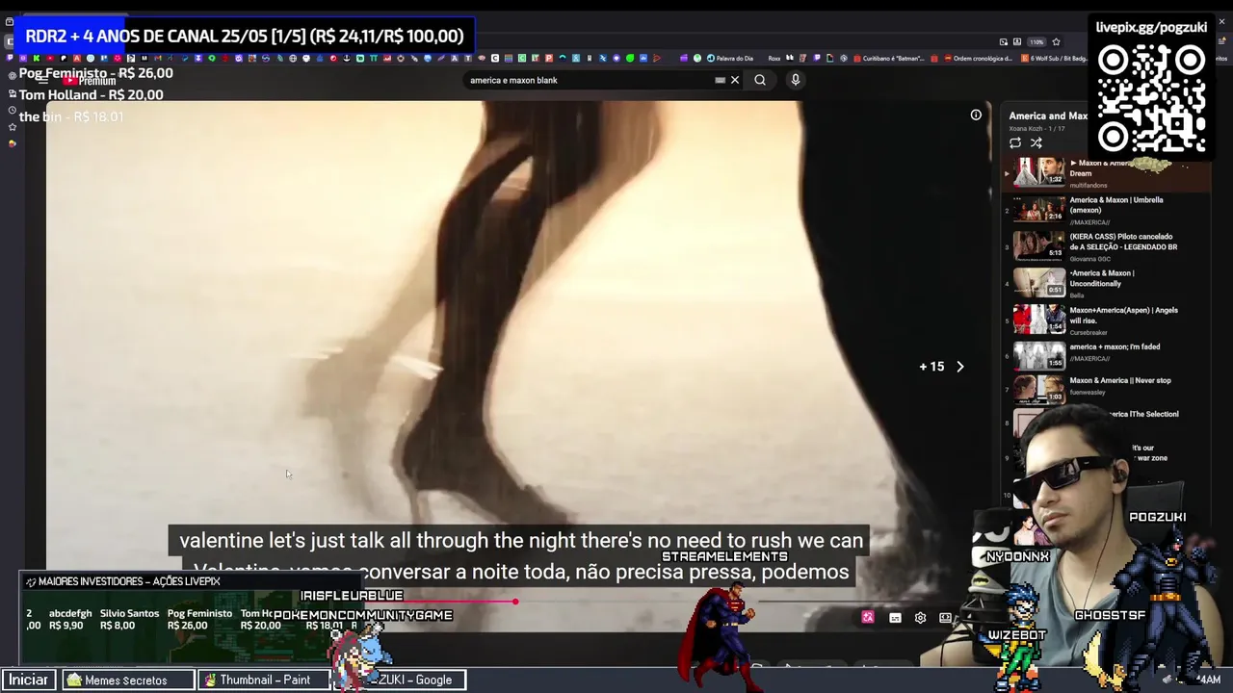Open currently playing thumbnail 1:32
This screenshot has height=693, width=1233.
(1038, 171)
